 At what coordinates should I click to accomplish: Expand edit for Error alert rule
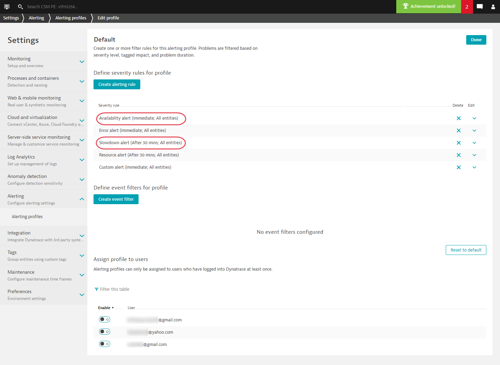(474, 131)
